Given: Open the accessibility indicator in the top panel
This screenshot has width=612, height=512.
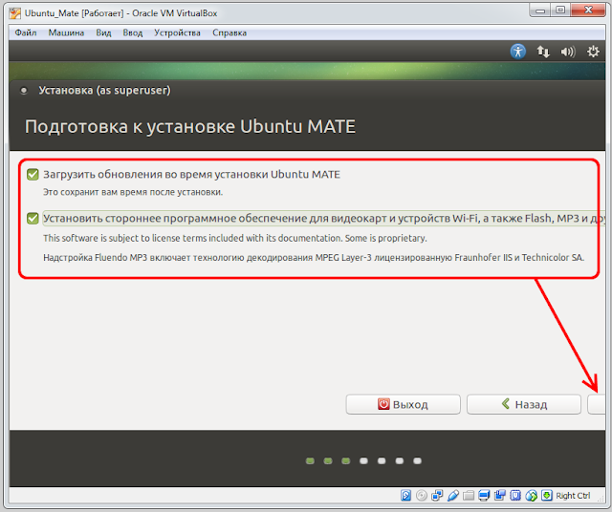Looking at the screenshot, I should click(x=518, y=52).
